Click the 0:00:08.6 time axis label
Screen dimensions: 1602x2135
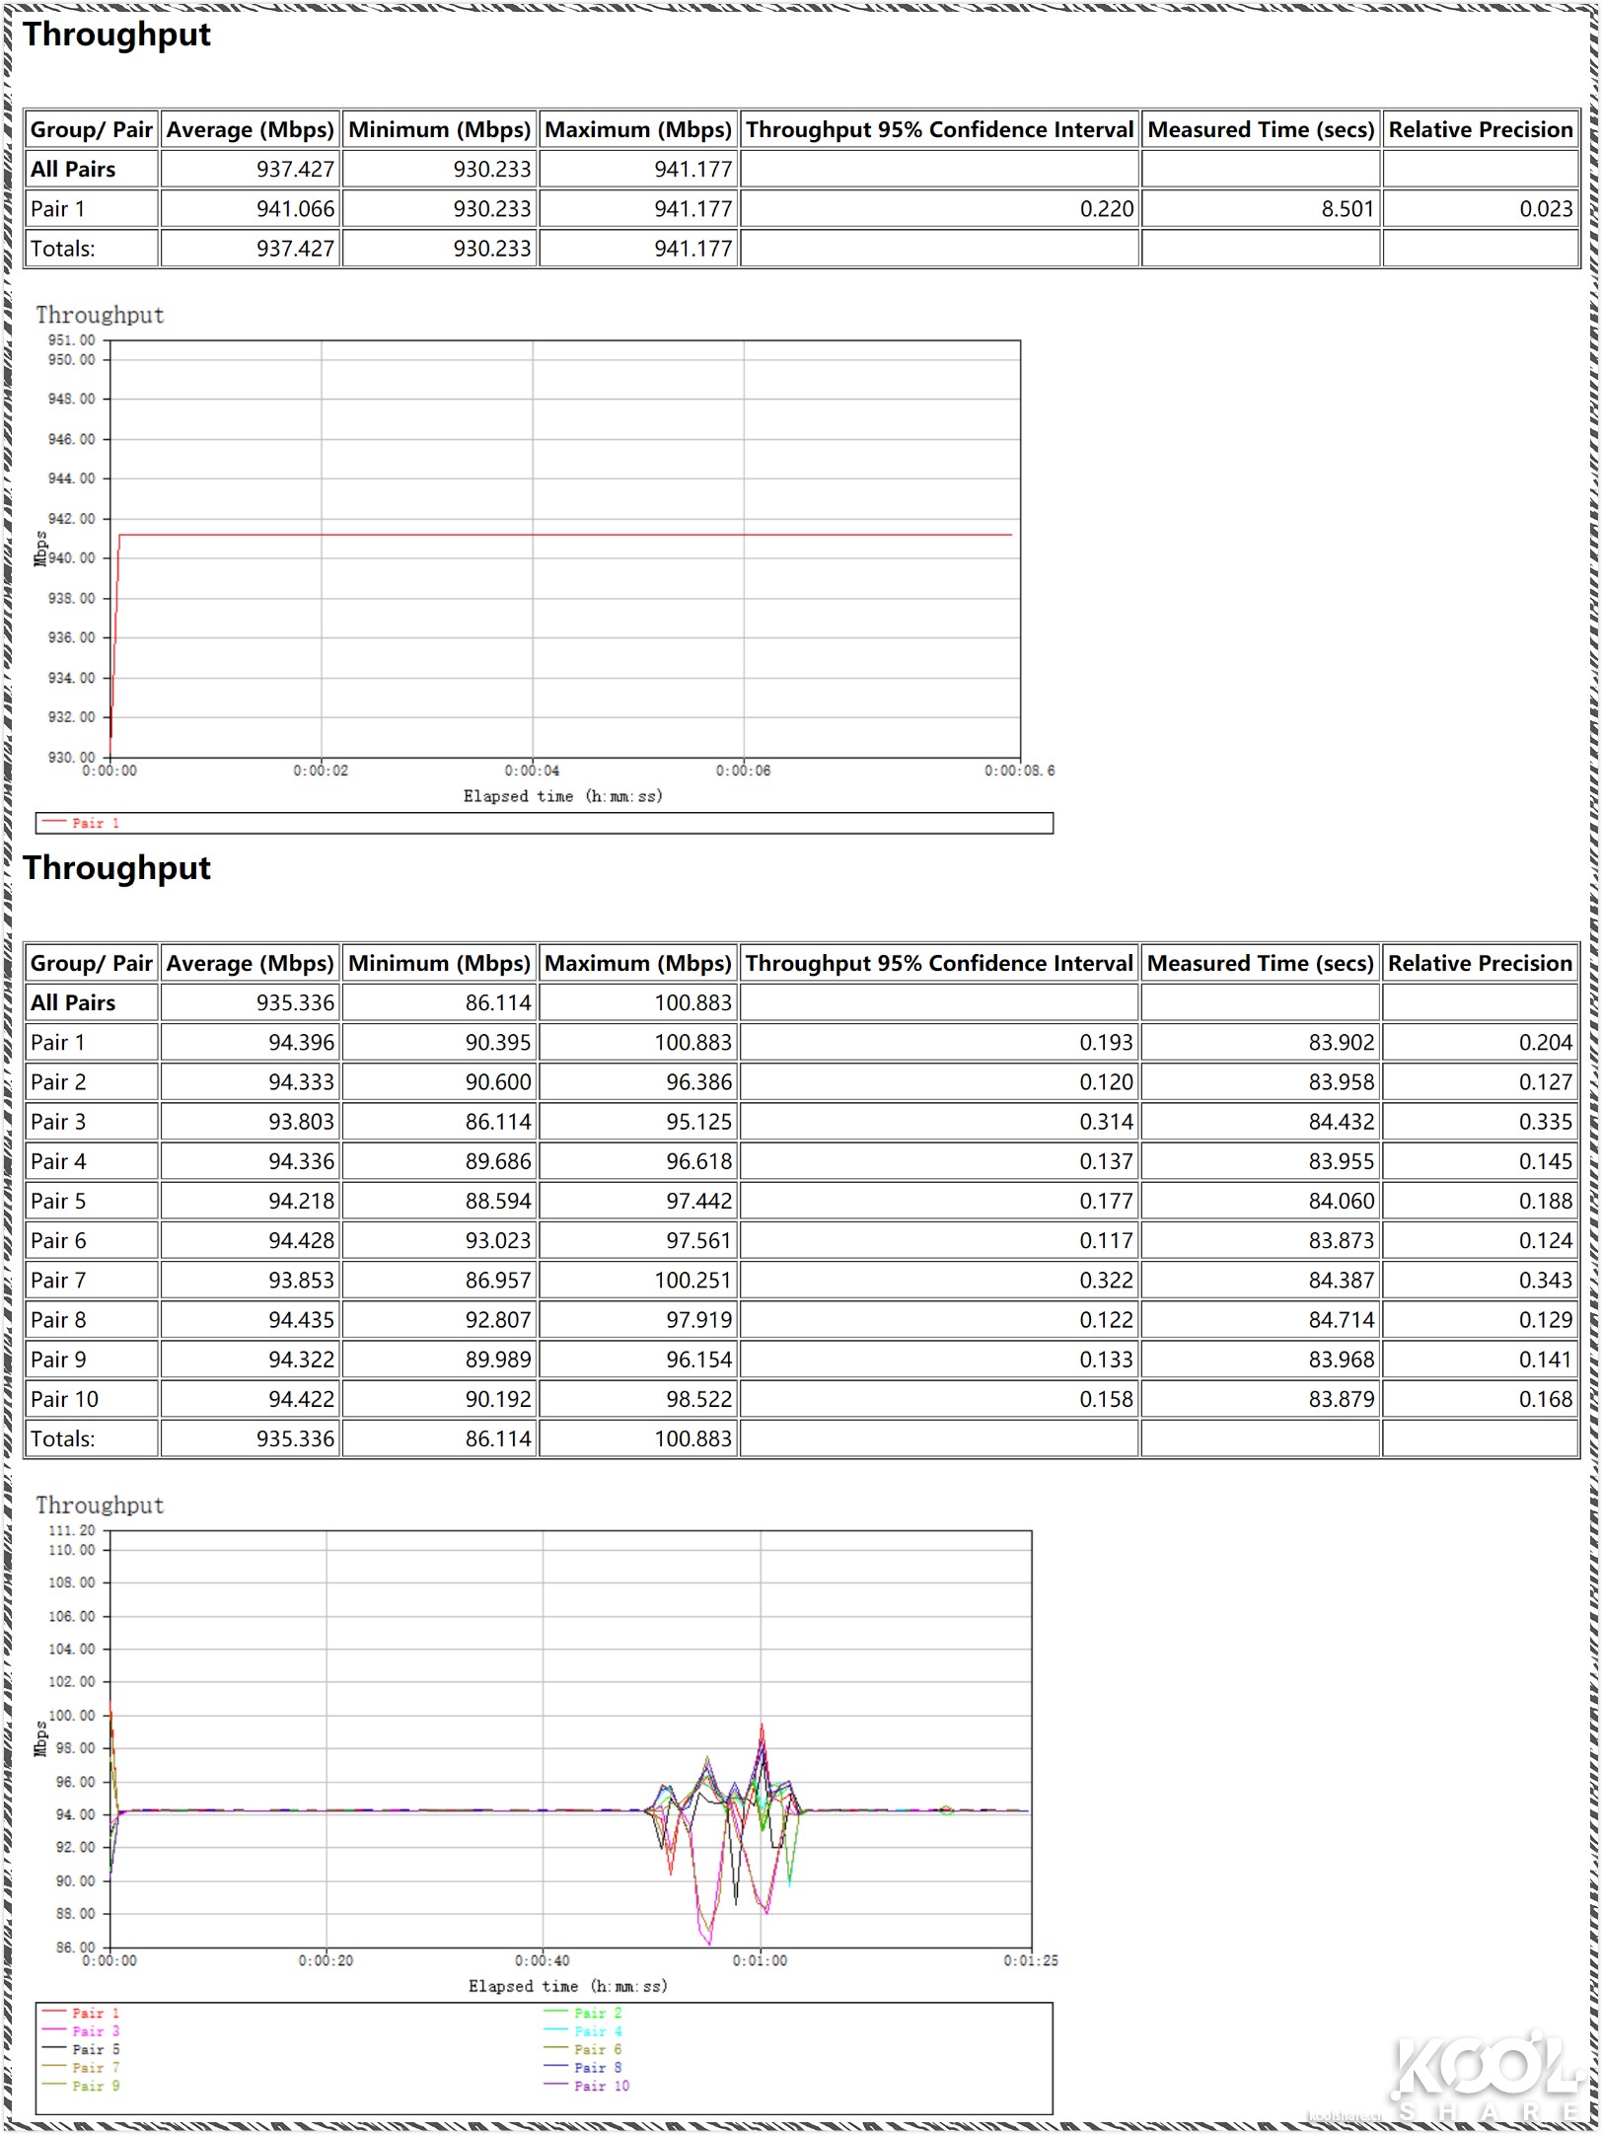pos(1018,771)
